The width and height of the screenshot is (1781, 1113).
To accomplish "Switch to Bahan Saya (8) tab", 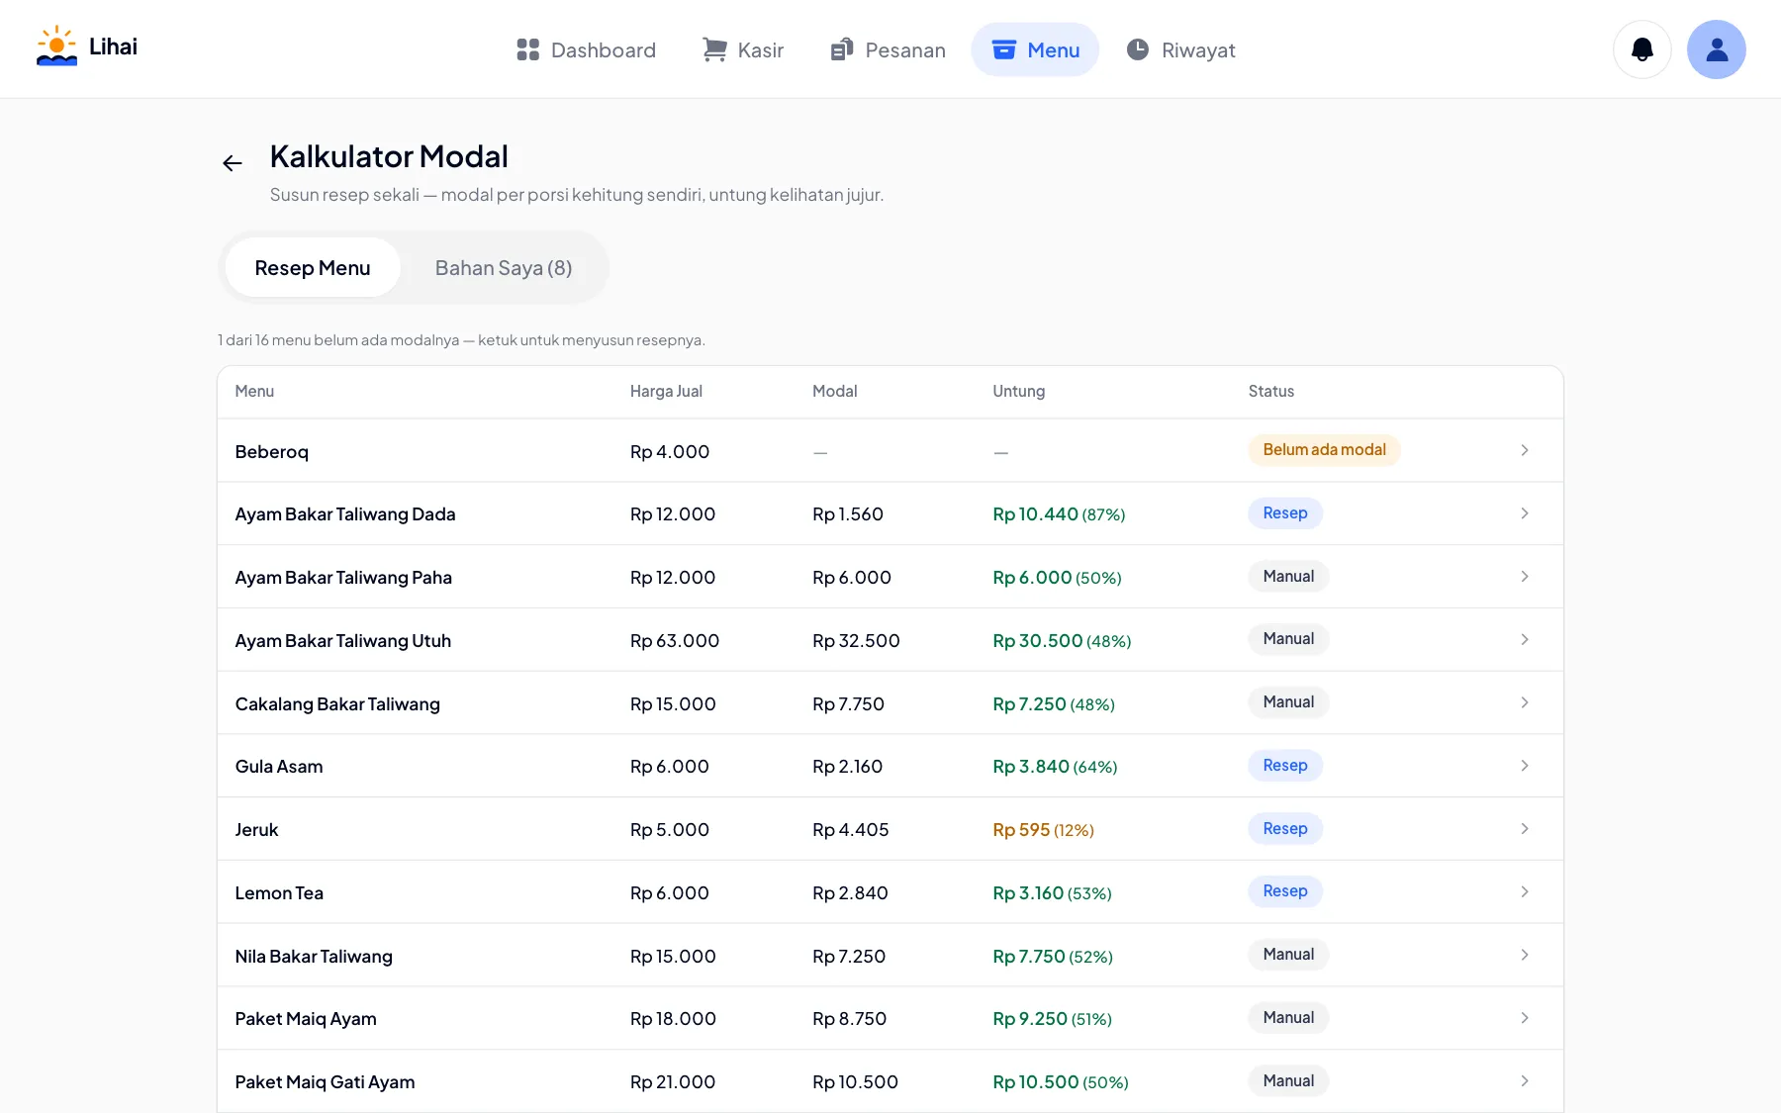I will (504, 268).
